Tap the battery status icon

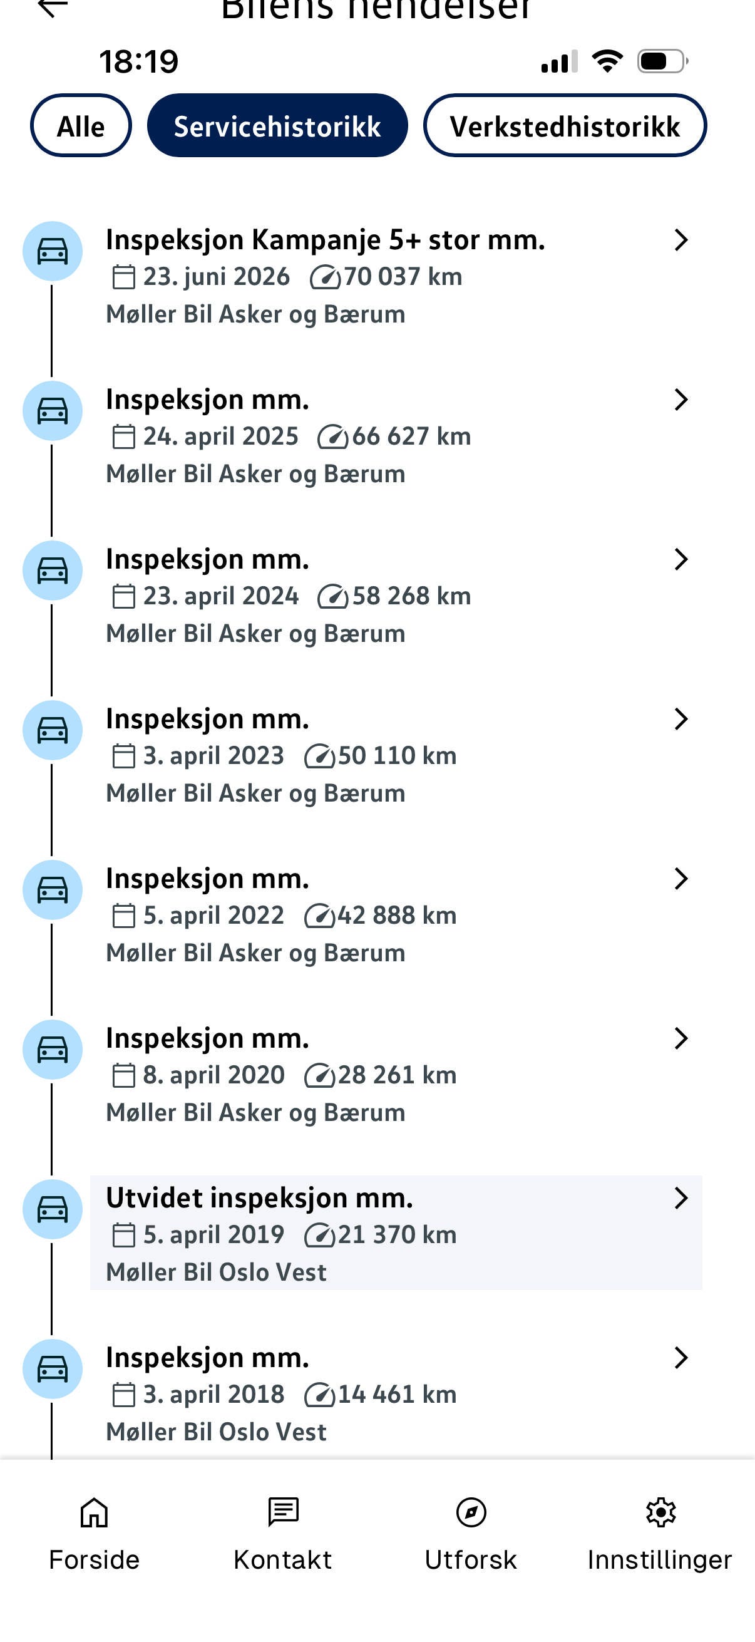click(x=662, y=61)
